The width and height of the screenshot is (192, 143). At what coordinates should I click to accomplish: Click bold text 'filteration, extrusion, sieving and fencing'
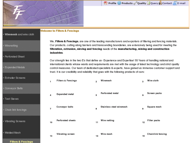[76, 49]
